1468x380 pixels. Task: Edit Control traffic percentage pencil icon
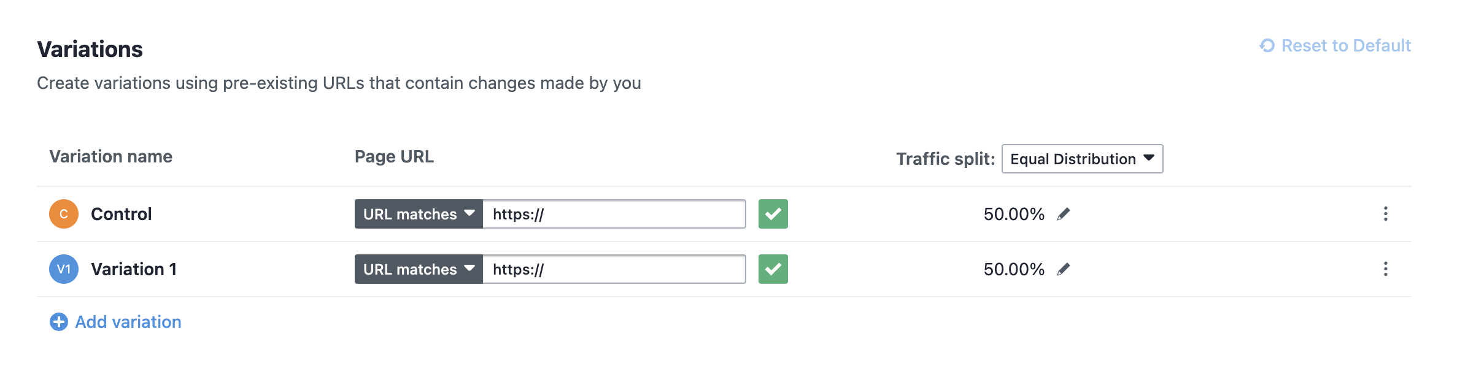(x=1064, y=214)
